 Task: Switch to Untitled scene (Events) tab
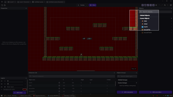click(x=56, y=2)
